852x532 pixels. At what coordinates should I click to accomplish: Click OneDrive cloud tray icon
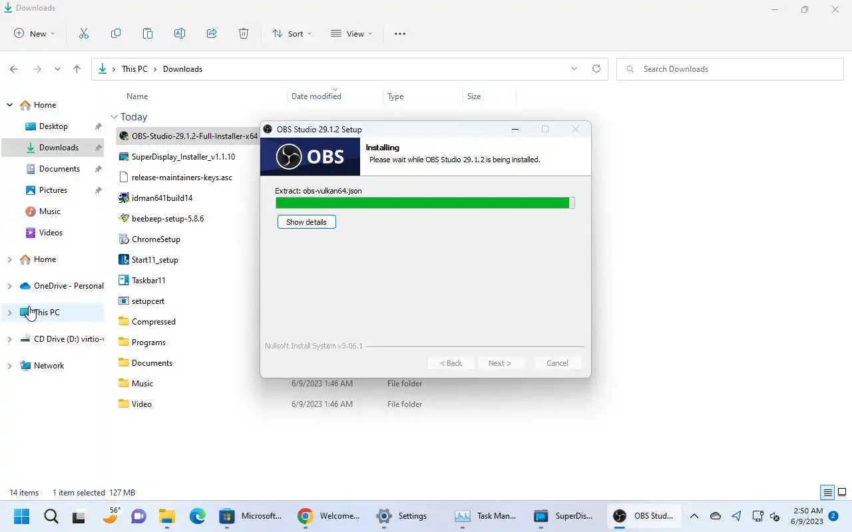click(x=716, y=516)
